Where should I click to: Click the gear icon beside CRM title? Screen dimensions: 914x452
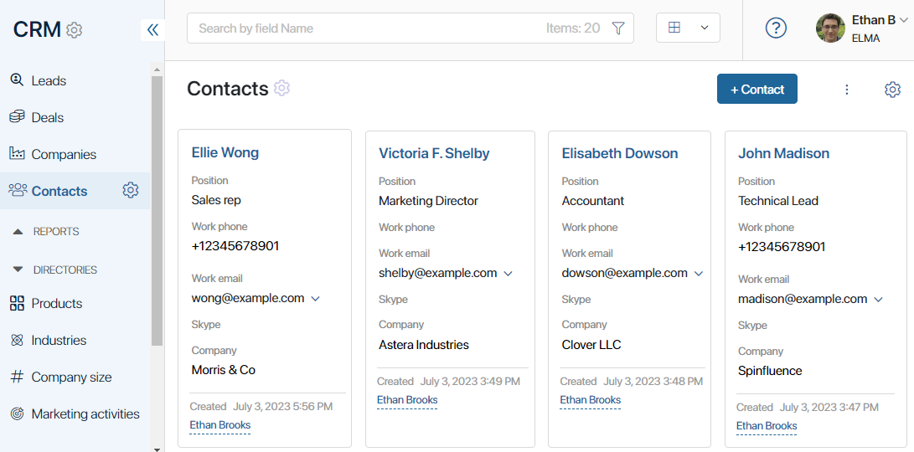click(x=74, y=29)
